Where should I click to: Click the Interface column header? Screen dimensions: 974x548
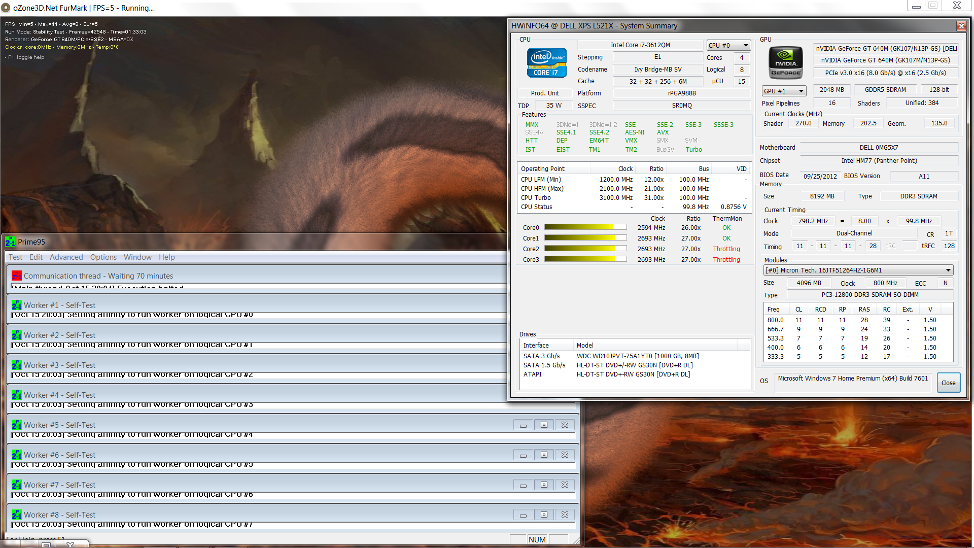[547, 346]
